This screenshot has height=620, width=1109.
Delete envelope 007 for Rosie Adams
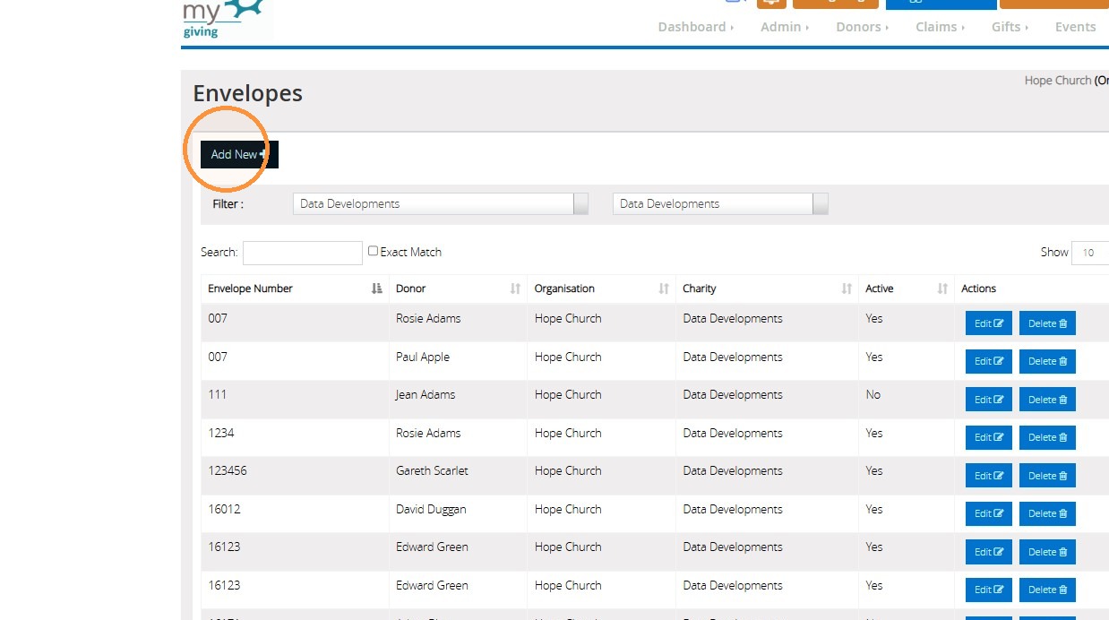click(1047, 323)
